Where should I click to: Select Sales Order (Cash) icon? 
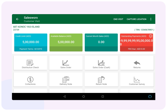point(101,63)
